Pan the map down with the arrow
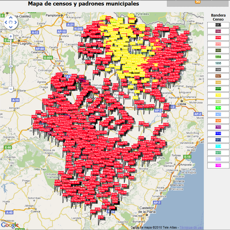This screenshot has height=230, width=230. coord(11,27)
